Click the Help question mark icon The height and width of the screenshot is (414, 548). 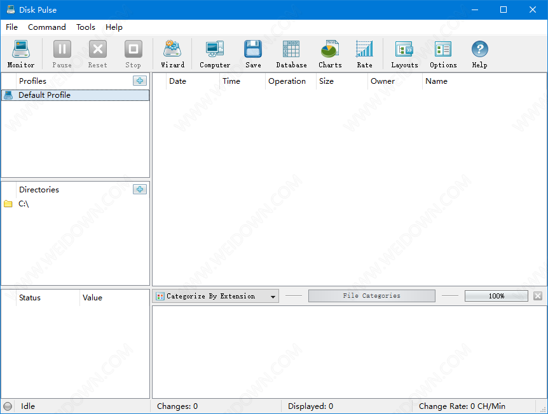pos(480,49)
